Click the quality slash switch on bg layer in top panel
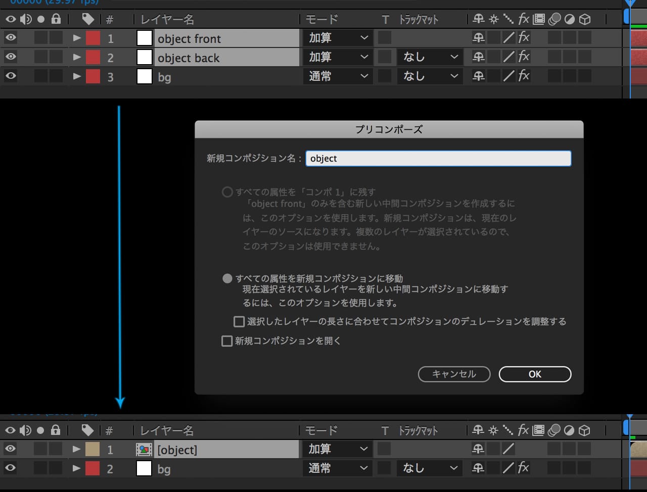This screenshot has height=492, width=647. tap(509, 76)
